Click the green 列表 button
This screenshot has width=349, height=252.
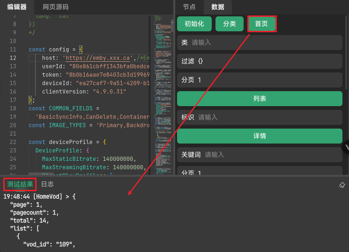260,99
